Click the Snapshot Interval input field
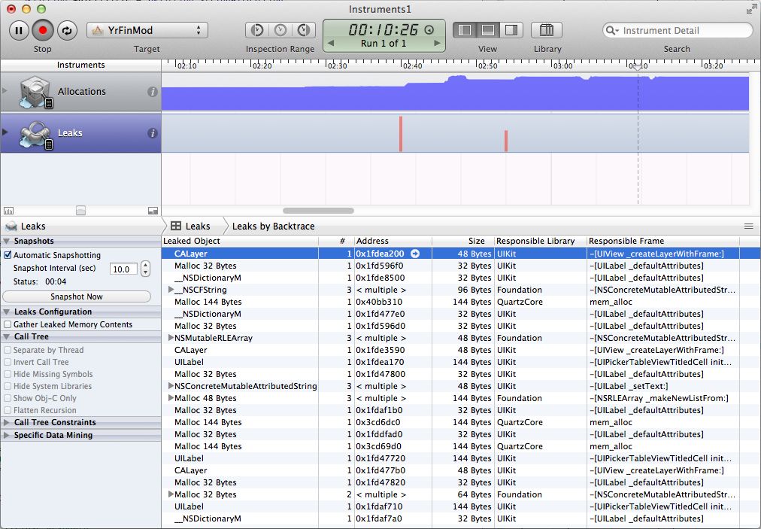The image size is (761, 529). point(123,269)
